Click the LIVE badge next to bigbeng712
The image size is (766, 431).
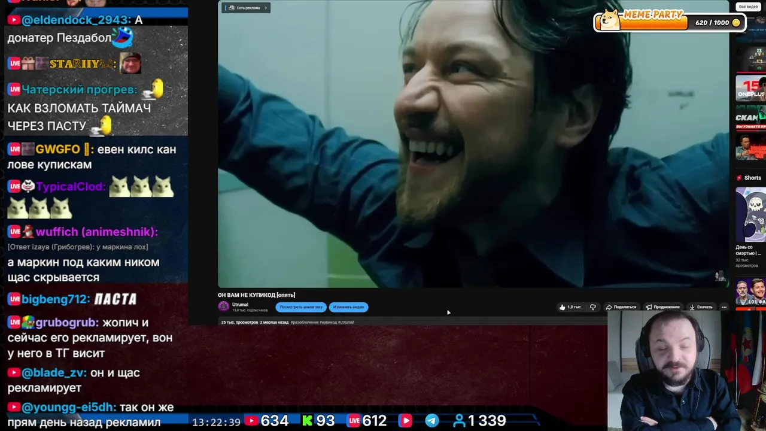tap(14, 299)
